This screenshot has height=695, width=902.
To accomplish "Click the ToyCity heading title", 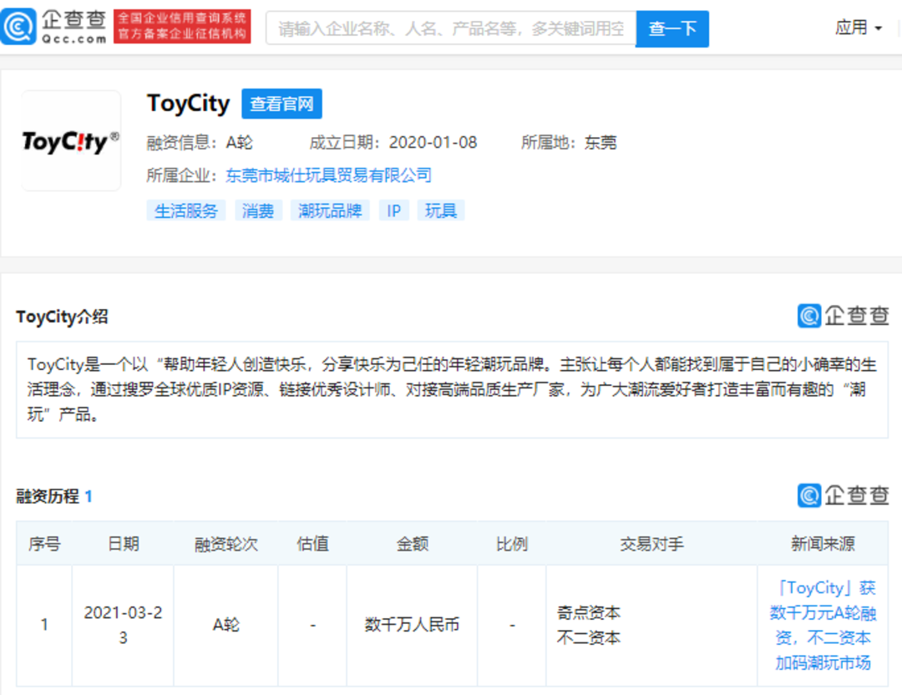I will click(x=188, y=104).
